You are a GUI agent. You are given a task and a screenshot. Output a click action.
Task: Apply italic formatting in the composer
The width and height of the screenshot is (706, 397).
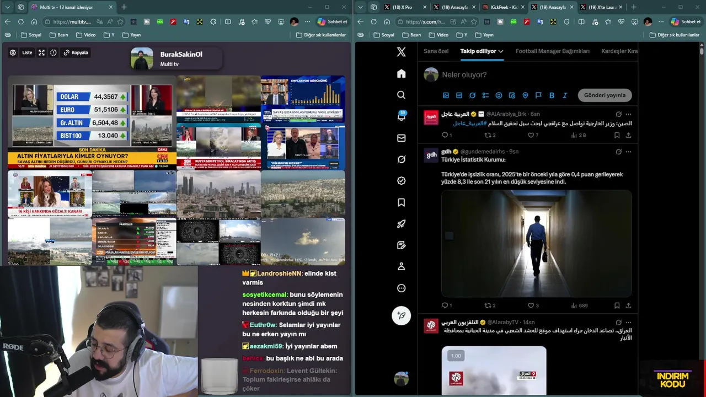pos(565,95)
